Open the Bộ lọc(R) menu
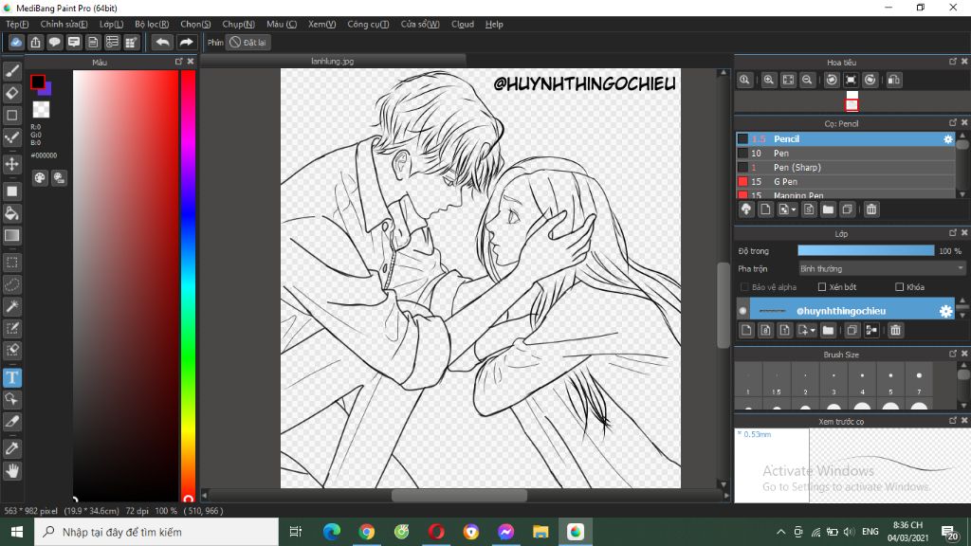Screen dimensions: 971x546 pyautogui.click(x=152, y=24)
